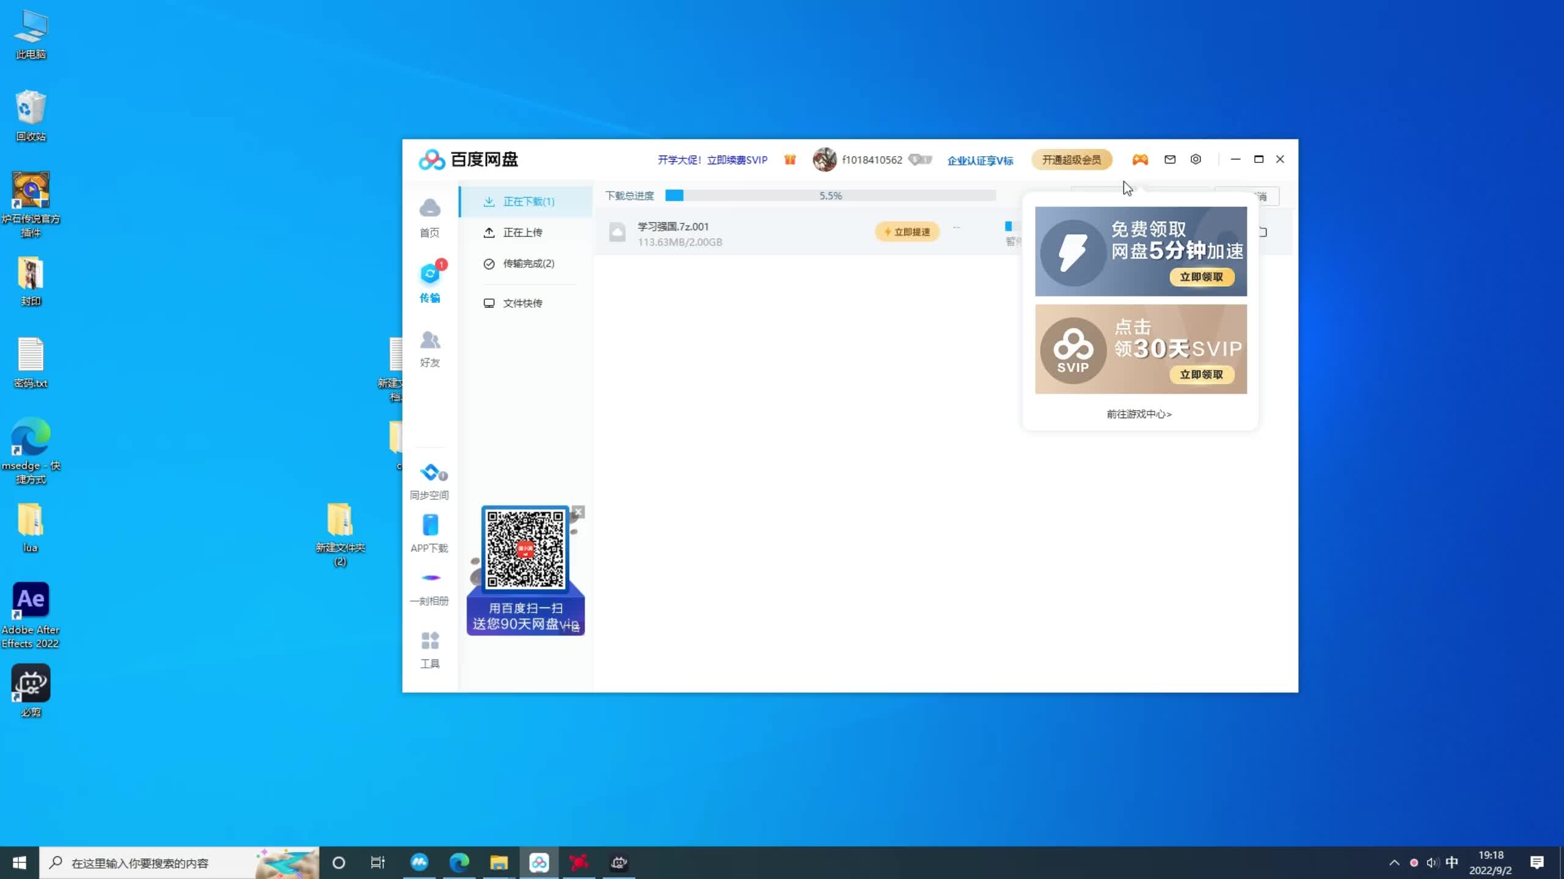Minimize the Baidu Netdisk window
Screen dimensions: 1564x879
1235,159
